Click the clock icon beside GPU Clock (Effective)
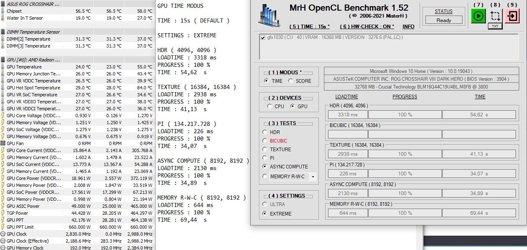The height and width of the screenshot is (250, 527). [x=3, y=241]
